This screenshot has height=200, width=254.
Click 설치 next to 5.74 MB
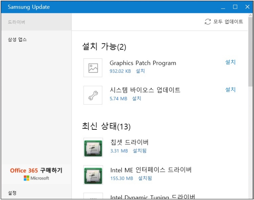tap(137, 98)
